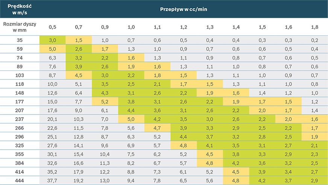Click the cell with value 6,5
Viewport: 328px width, 185px height.
coord(184,180)
